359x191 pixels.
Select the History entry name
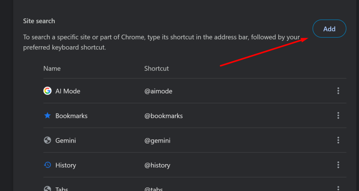(66, 165)
